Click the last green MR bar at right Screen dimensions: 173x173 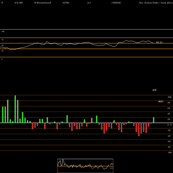coord(154,120)
